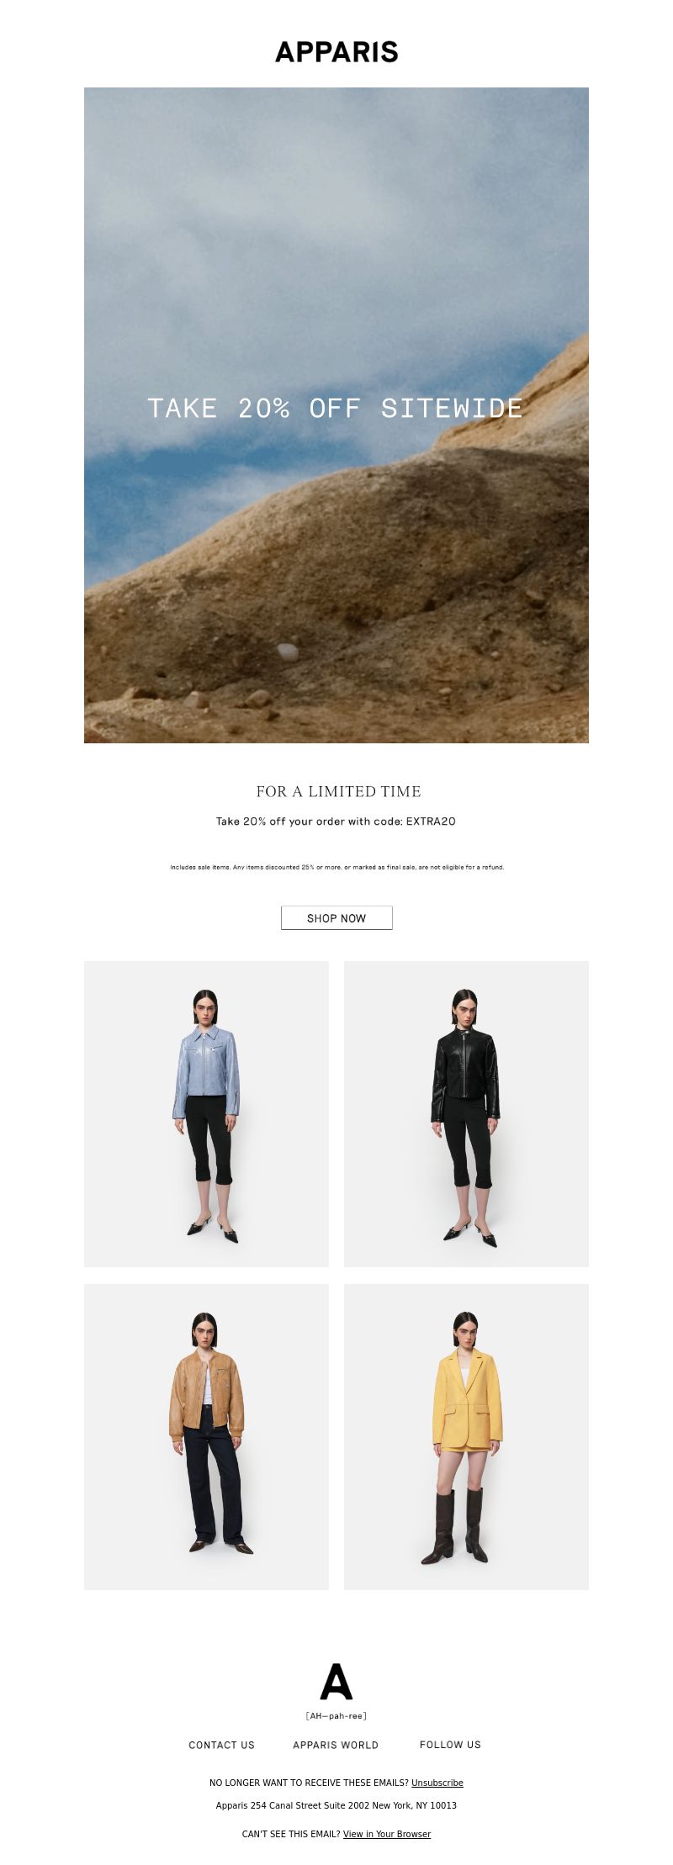673x1865 pixels.
Task: Click the Apparis Canal Street address line
Action: pos(336,1805)
